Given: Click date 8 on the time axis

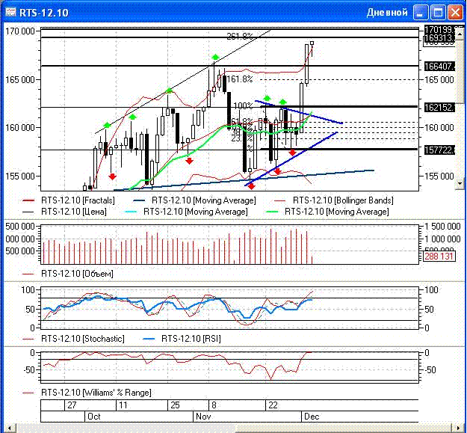Looking at the screenshot, I should tap(214, 405).
